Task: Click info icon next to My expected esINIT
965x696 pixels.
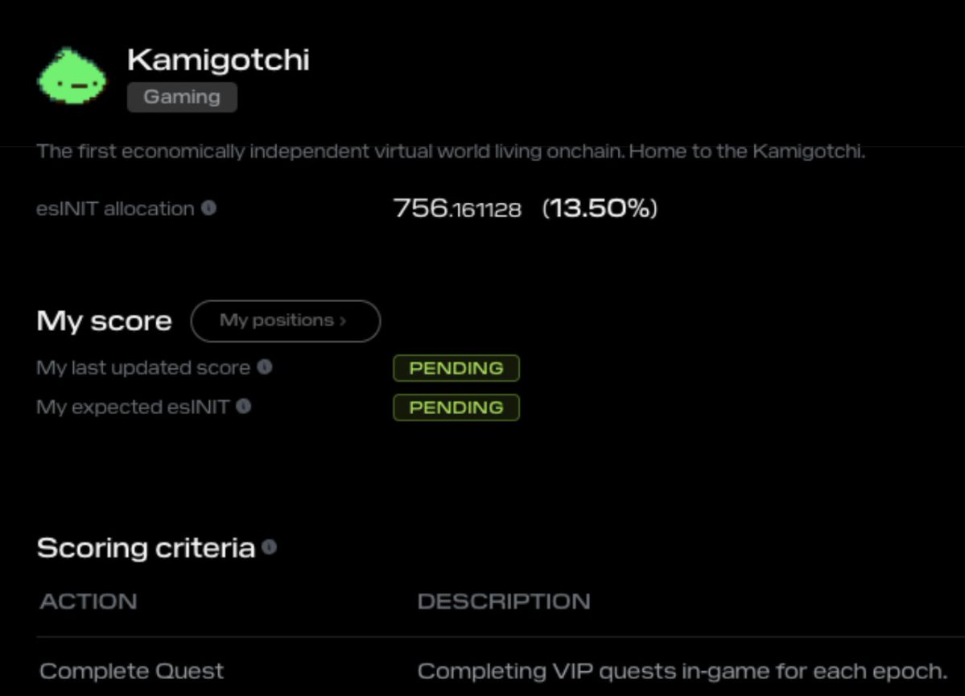Action: pos(244,406)
